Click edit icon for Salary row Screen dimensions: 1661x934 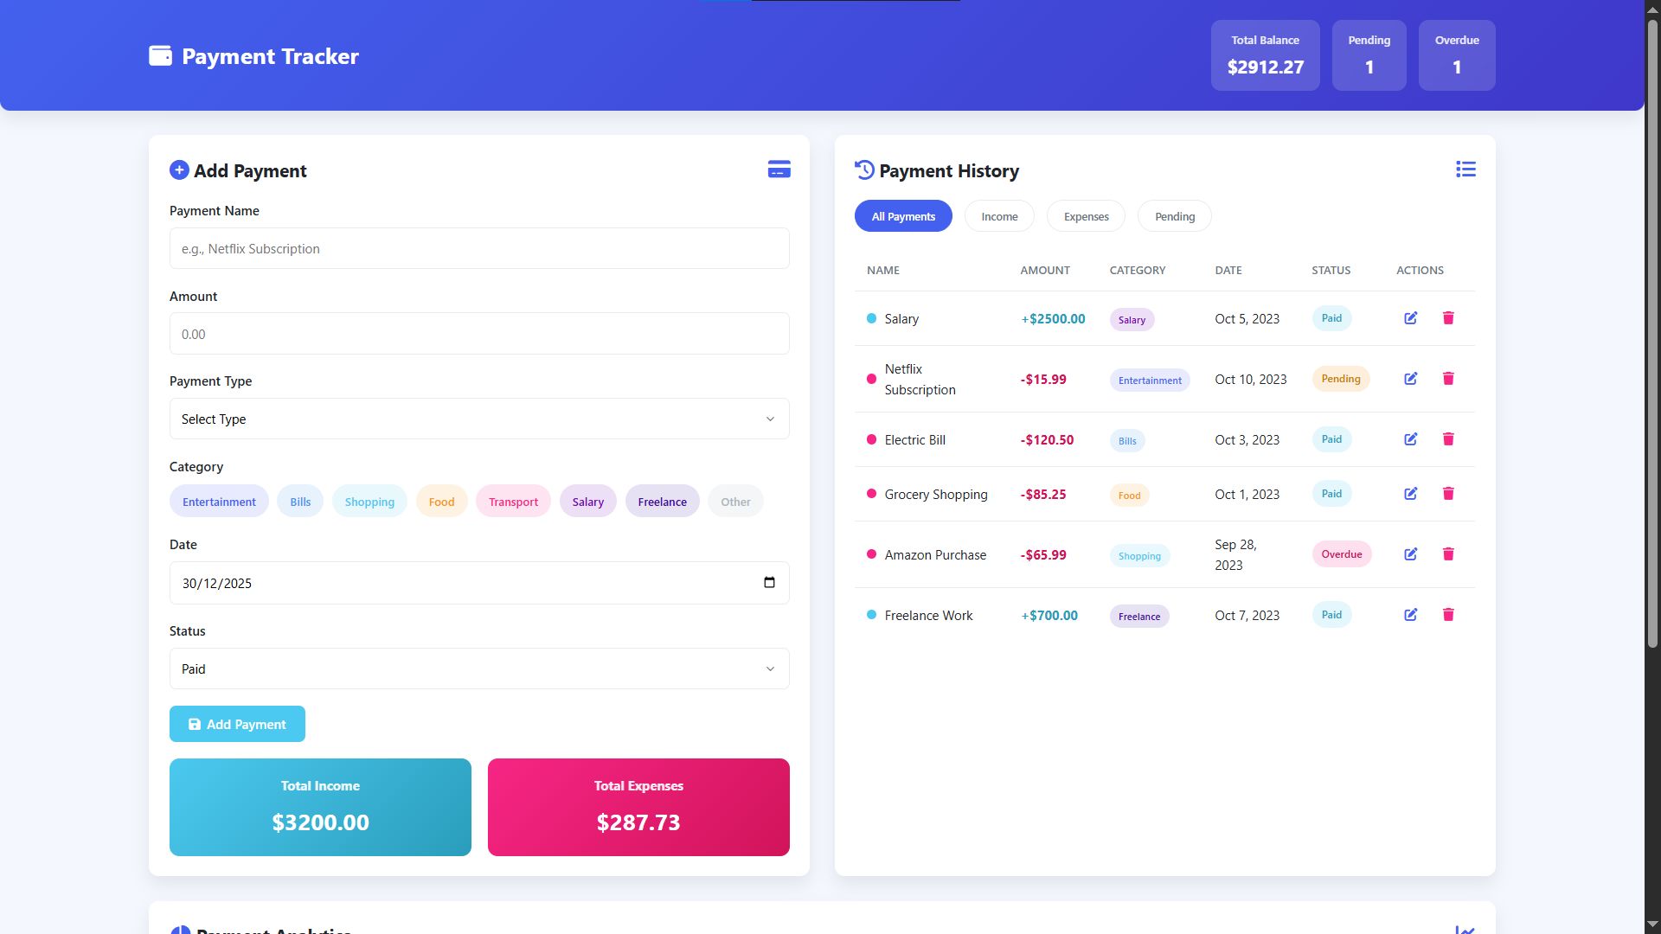(x=1410, y=318)
